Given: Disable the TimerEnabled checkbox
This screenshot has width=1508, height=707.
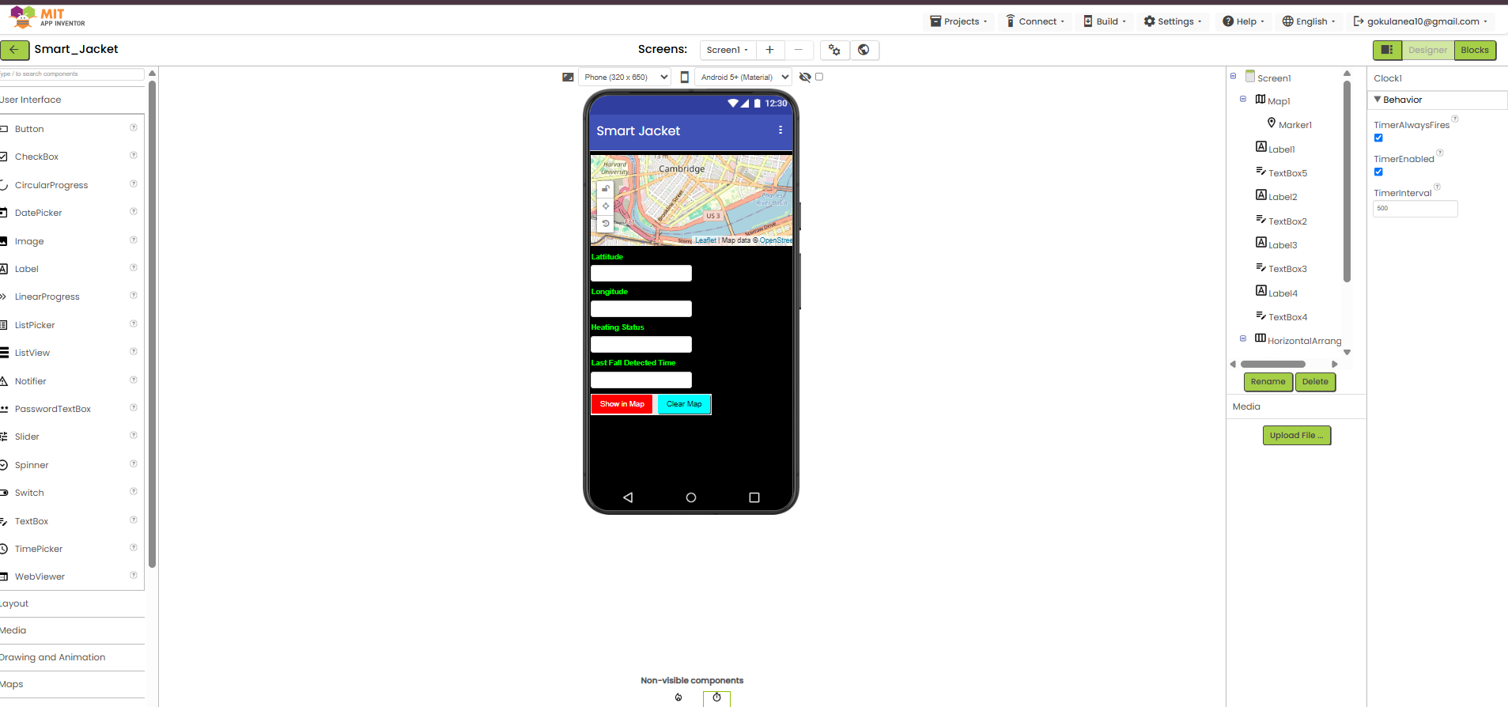Looking at the screenshot, I should (1378, 172).
